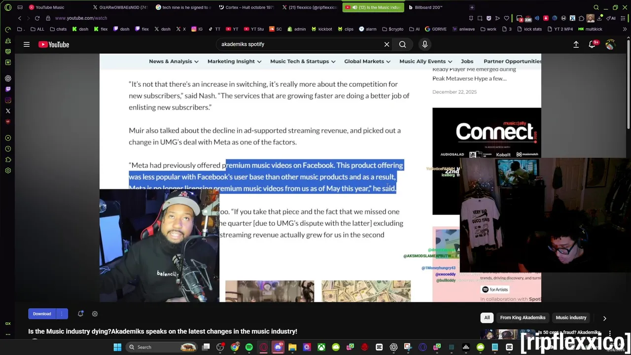Open download options three-dot button
631x355 pixels.
(x=62, y=314)
